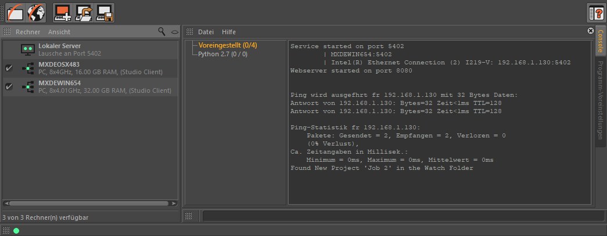The height and width of the screenshot is (236, 607).
Task: Click the load machines toolbar icon
Action: pos(84,12)
